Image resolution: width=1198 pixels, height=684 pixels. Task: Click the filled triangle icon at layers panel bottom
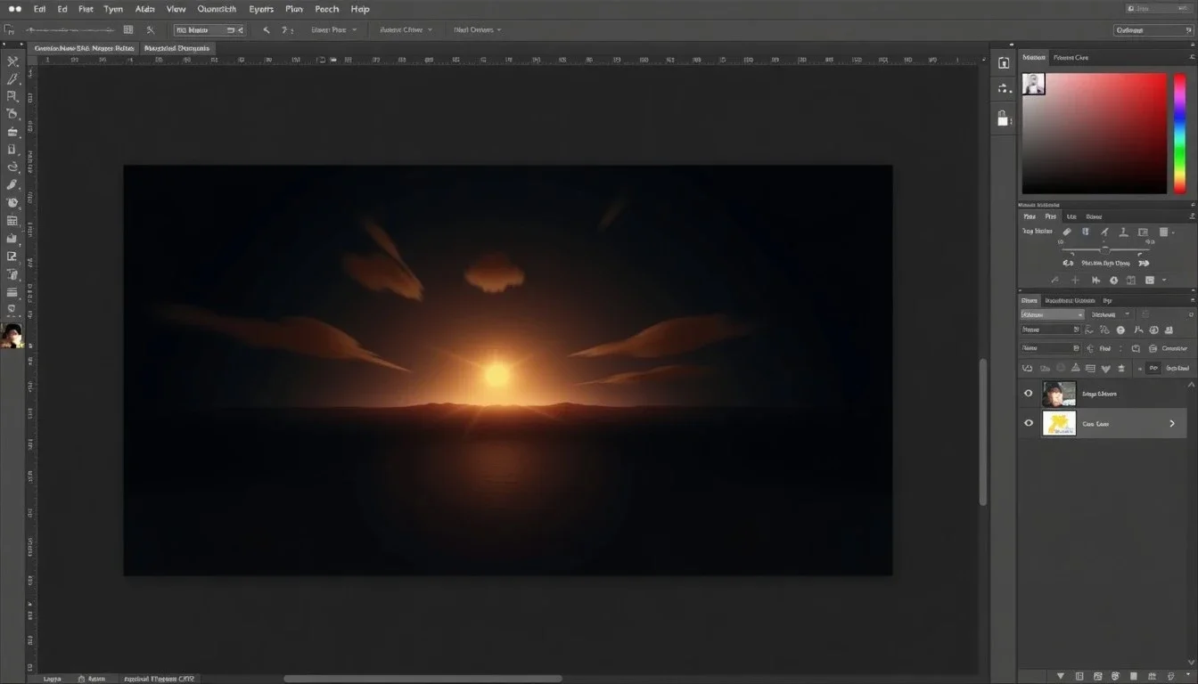[1061, 677]
